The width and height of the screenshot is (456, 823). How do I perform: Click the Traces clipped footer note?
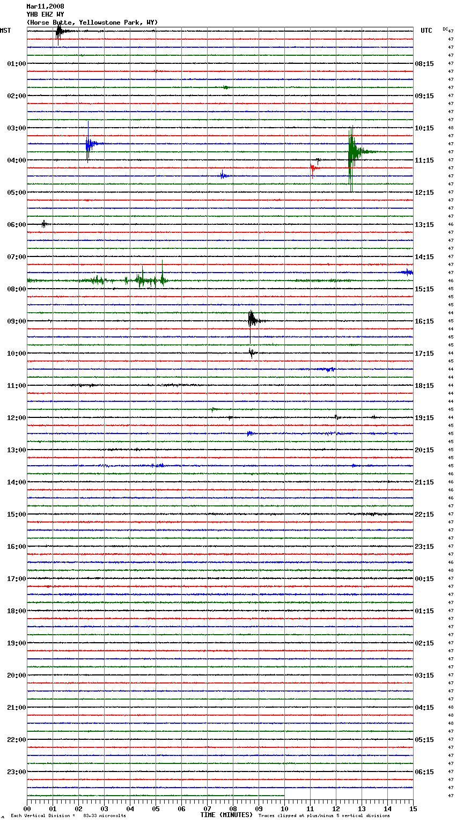[324, 816]
